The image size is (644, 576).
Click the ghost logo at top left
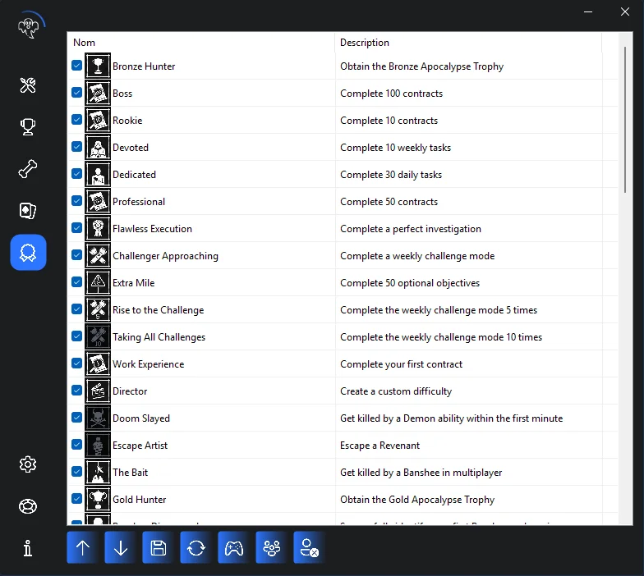(x=28, y=25)
